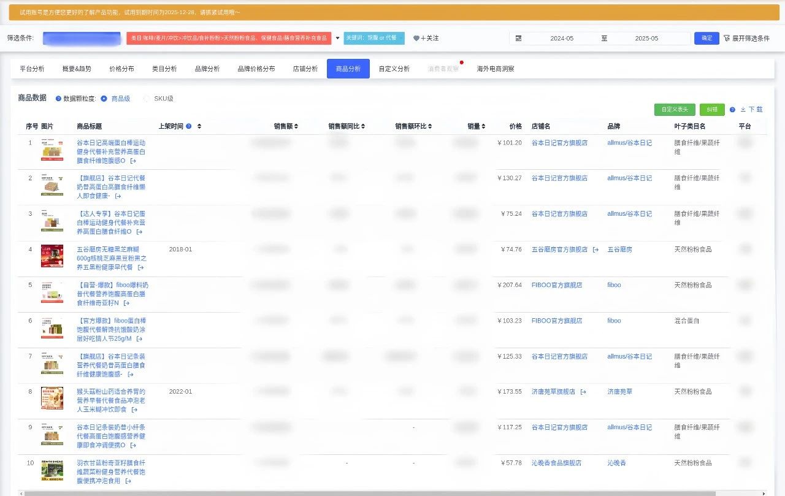
Task: Open 海外电商洞察 tab
Action: point(496,69)
